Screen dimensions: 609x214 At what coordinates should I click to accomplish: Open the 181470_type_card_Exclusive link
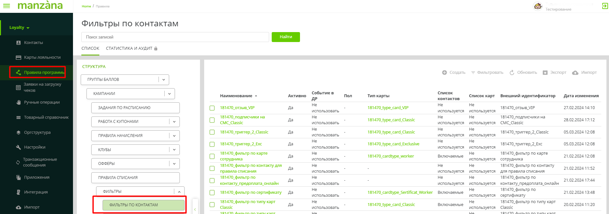click(393, 144)
